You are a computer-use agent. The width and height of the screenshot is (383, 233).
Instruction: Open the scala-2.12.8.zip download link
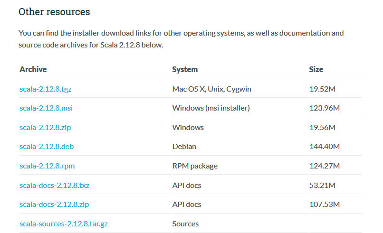[45, 127]
